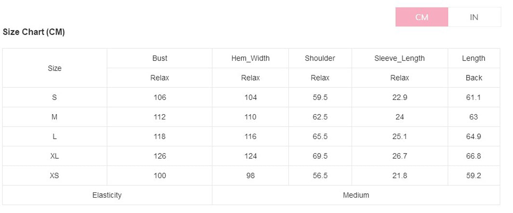Switch size chart to IN units
513x213 pixels.
(x=474, y=17)
